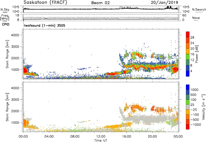Click the 12:00 tick on the time axis
Viewport: 206px width, 142px height.
101,137
